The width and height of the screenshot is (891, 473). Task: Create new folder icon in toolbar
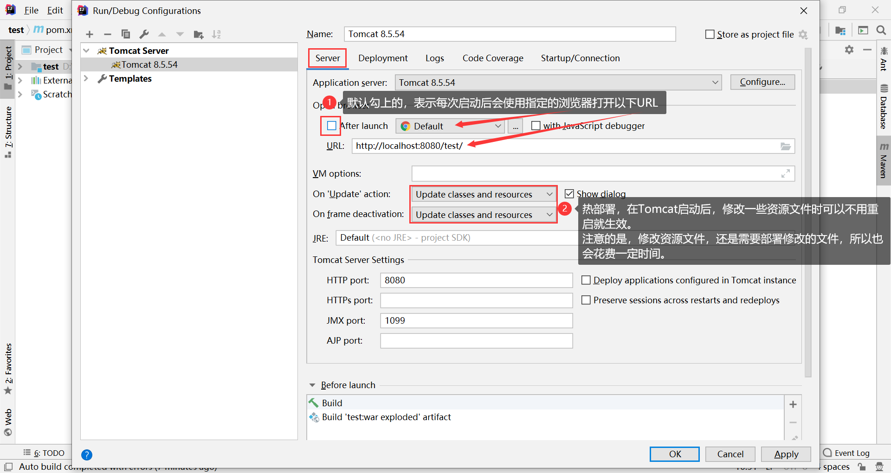(x=199, y=34)
